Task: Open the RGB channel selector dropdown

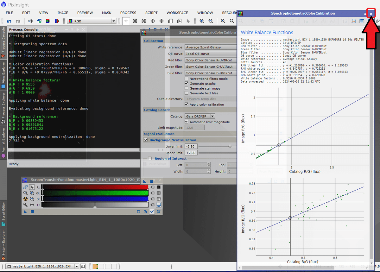Action: tap(92, 21)
